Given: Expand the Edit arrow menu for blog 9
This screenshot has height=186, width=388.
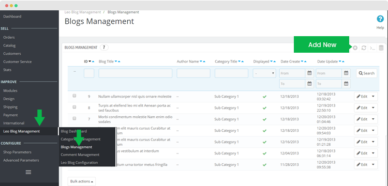Looking at the screenshot, I should [x=373, y=97].
